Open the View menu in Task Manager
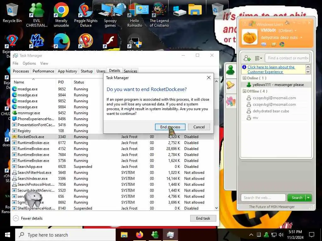Viewport: 322px width, 241px height. 44,63
